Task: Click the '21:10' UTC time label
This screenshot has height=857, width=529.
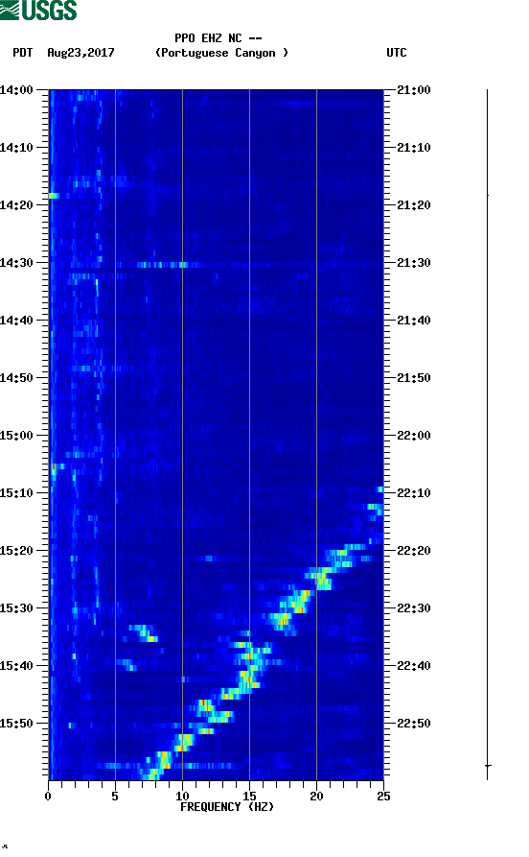Action: pos(414,148)
